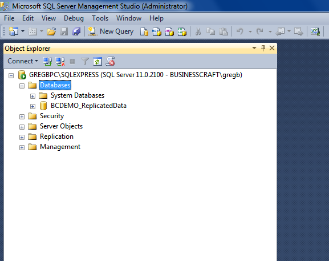Expand the Security folder

(22, 117)
